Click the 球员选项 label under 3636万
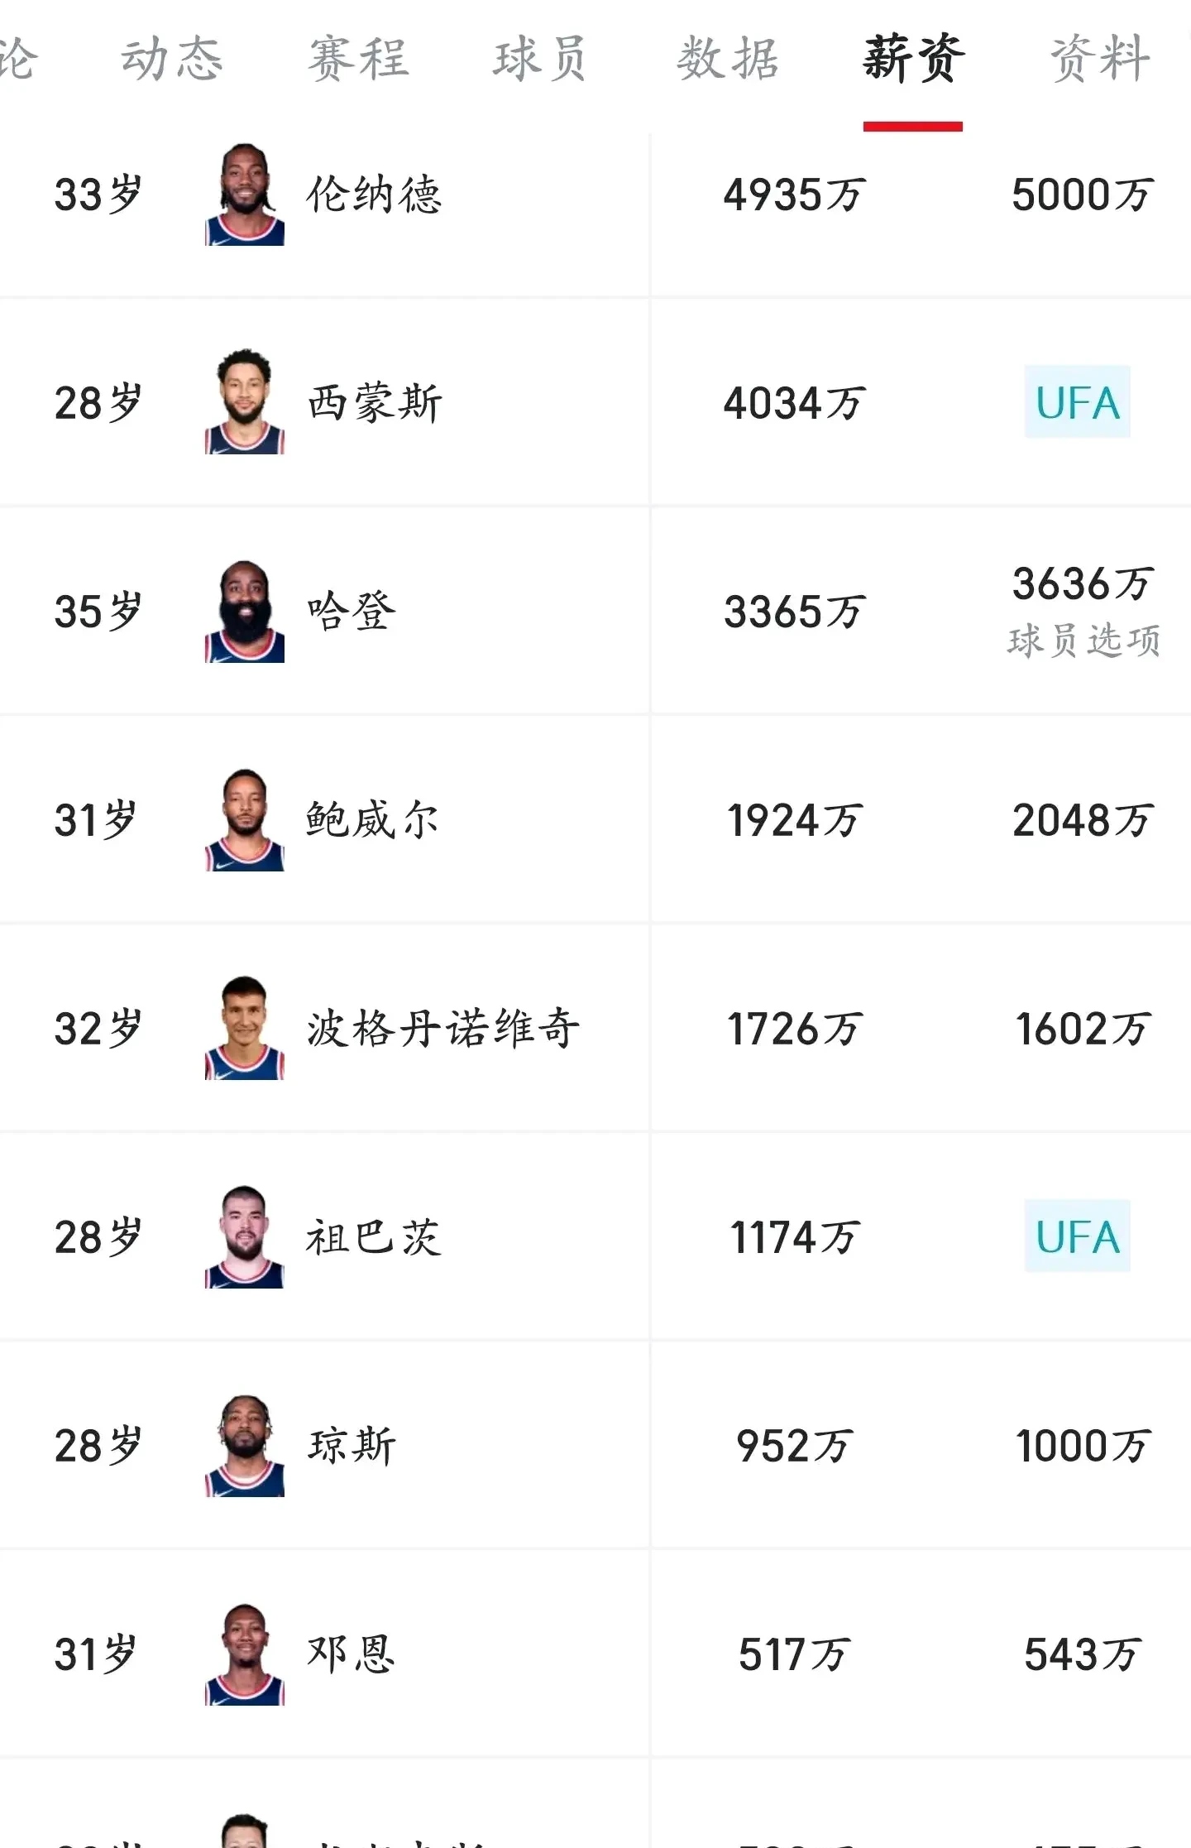The width and height of the screenshot is (1191, 1848). click(1083, 641)
